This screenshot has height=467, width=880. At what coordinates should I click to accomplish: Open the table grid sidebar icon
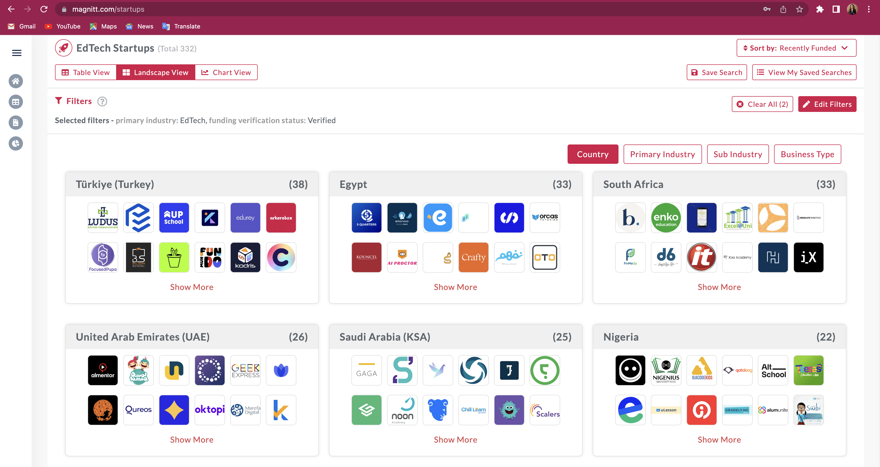16,102
